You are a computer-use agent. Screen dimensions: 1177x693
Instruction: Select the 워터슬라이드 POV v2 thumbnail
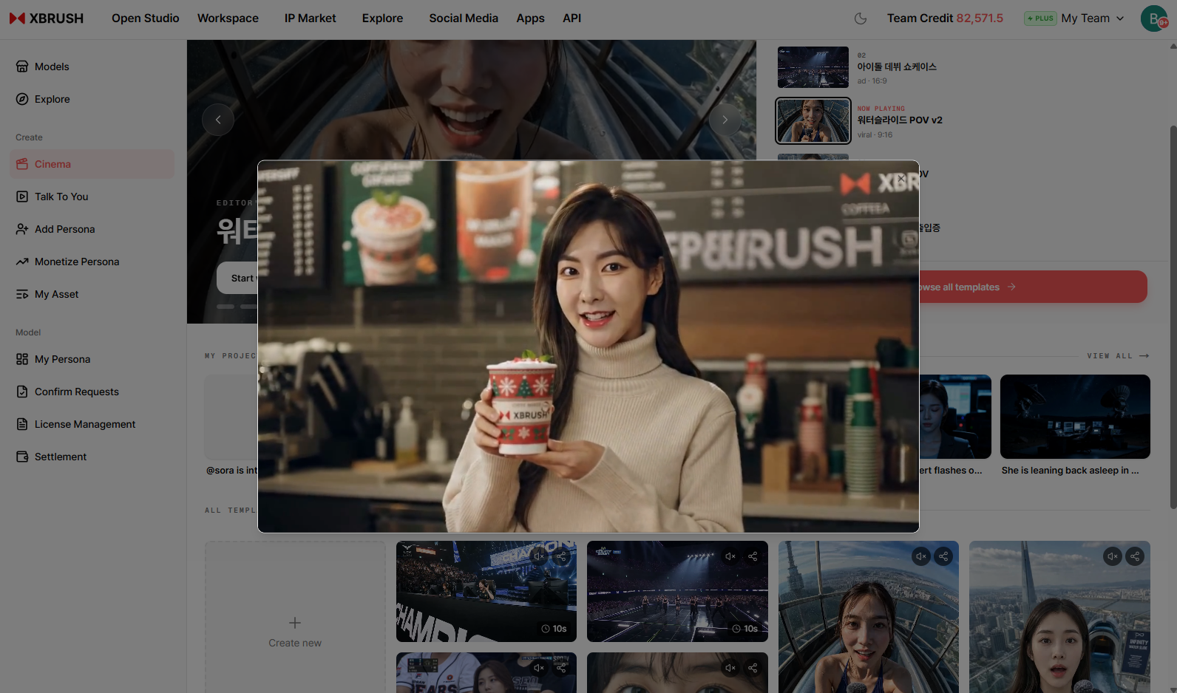(813, 121)
